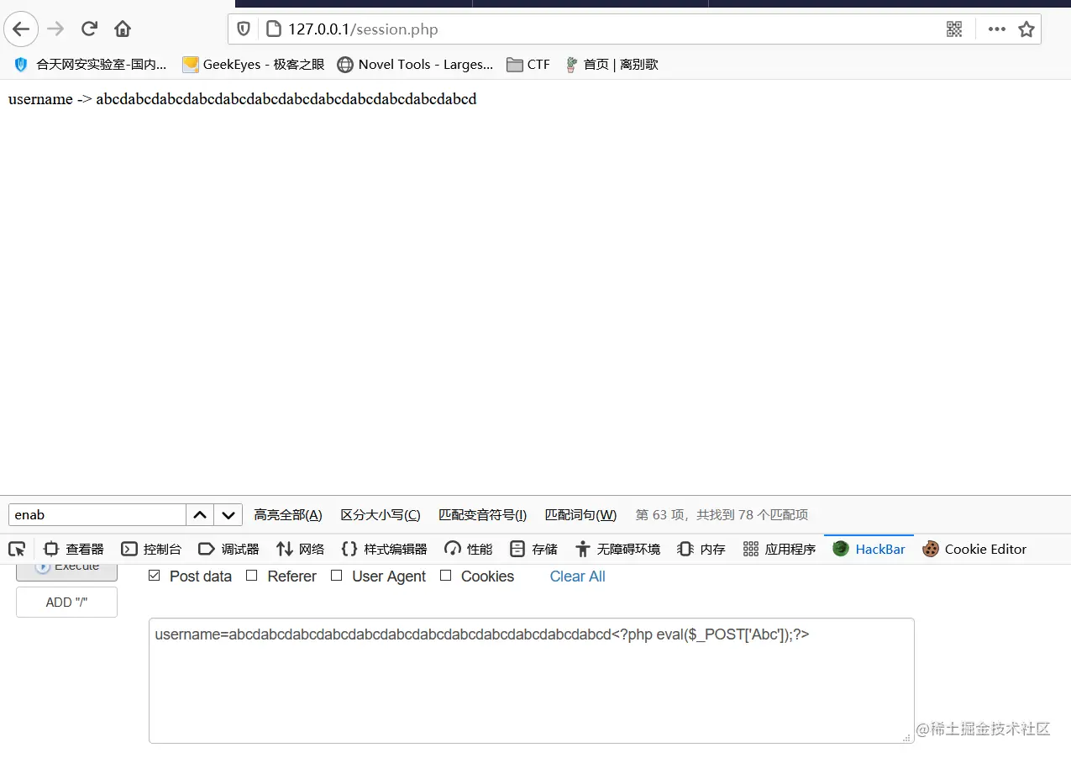Open the GeekEyes - 极客之眼 bookmark

(x=253, y=64)
